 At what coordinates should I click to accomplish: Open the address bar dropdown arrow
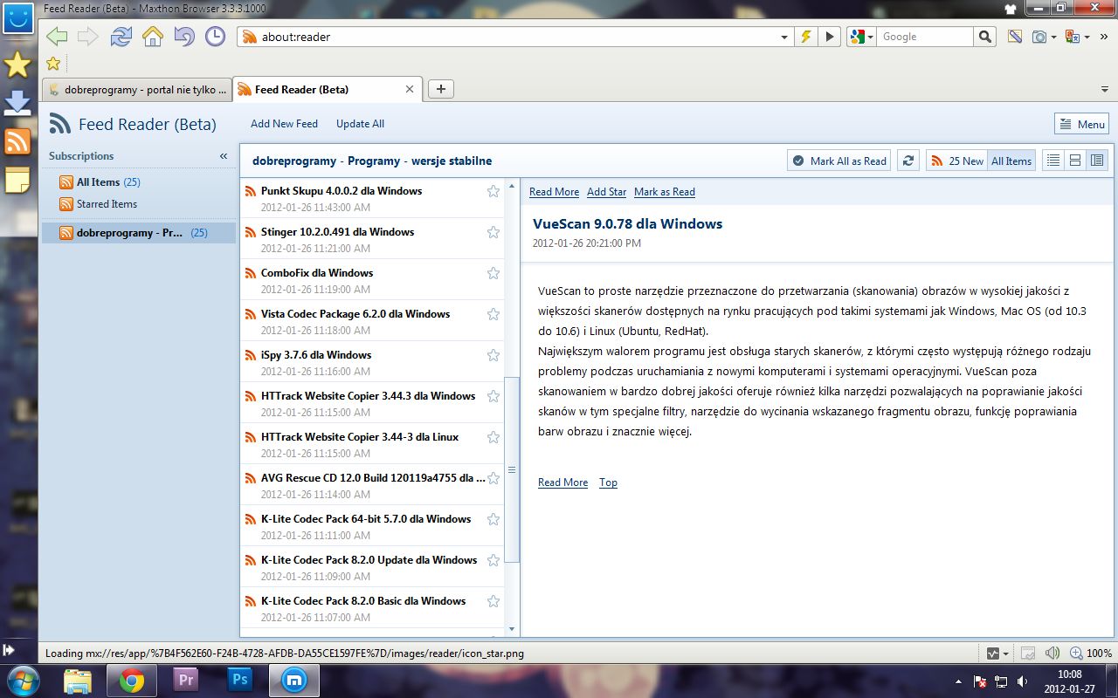pyautogui.click(x=783, y=38)
